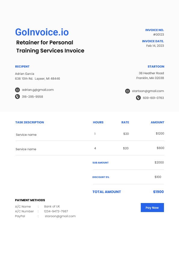Click the recipient's email envelope icon
Viewport: 179px width, 254px height.
(17, 90)
